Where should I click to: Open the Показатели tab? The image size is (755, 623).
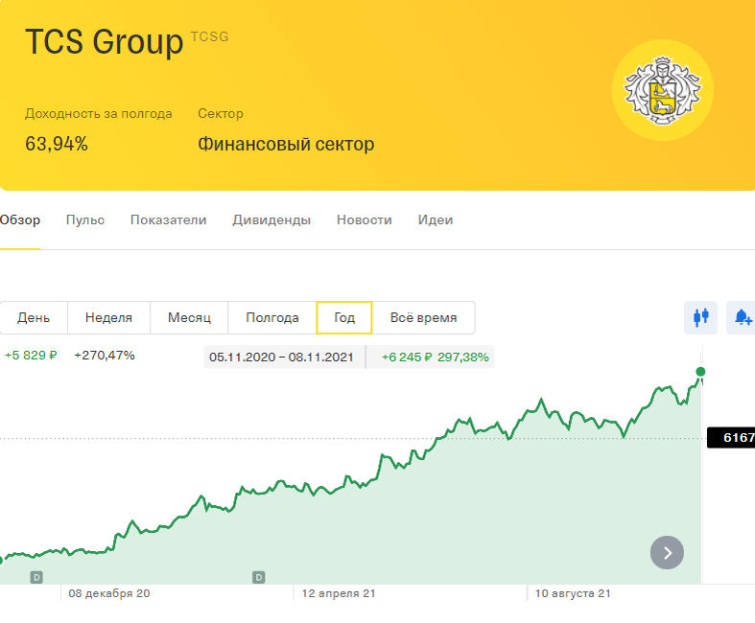click(x=169, y=219)
